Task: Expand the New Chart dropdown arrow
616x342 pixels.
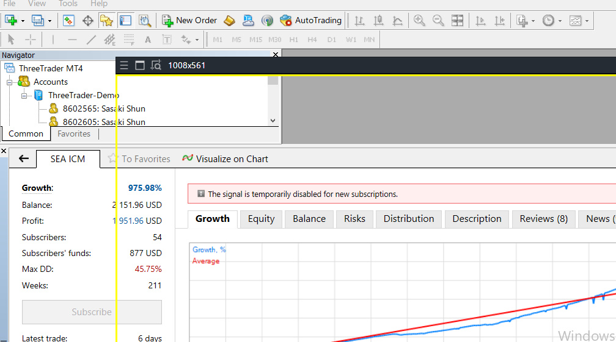Action: [x=23, y=21]
